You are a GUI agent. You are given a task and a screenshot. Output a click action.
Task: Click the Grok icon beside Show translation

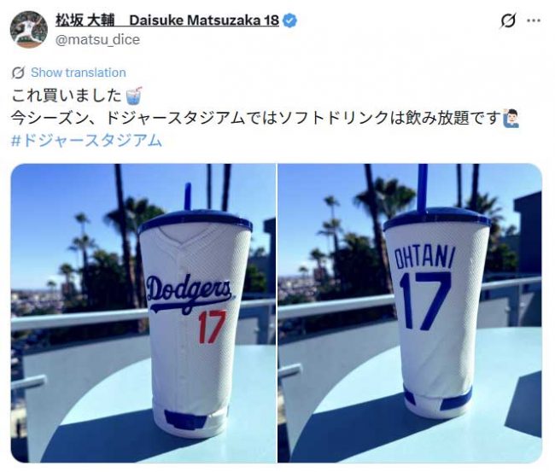pos(18,73)
